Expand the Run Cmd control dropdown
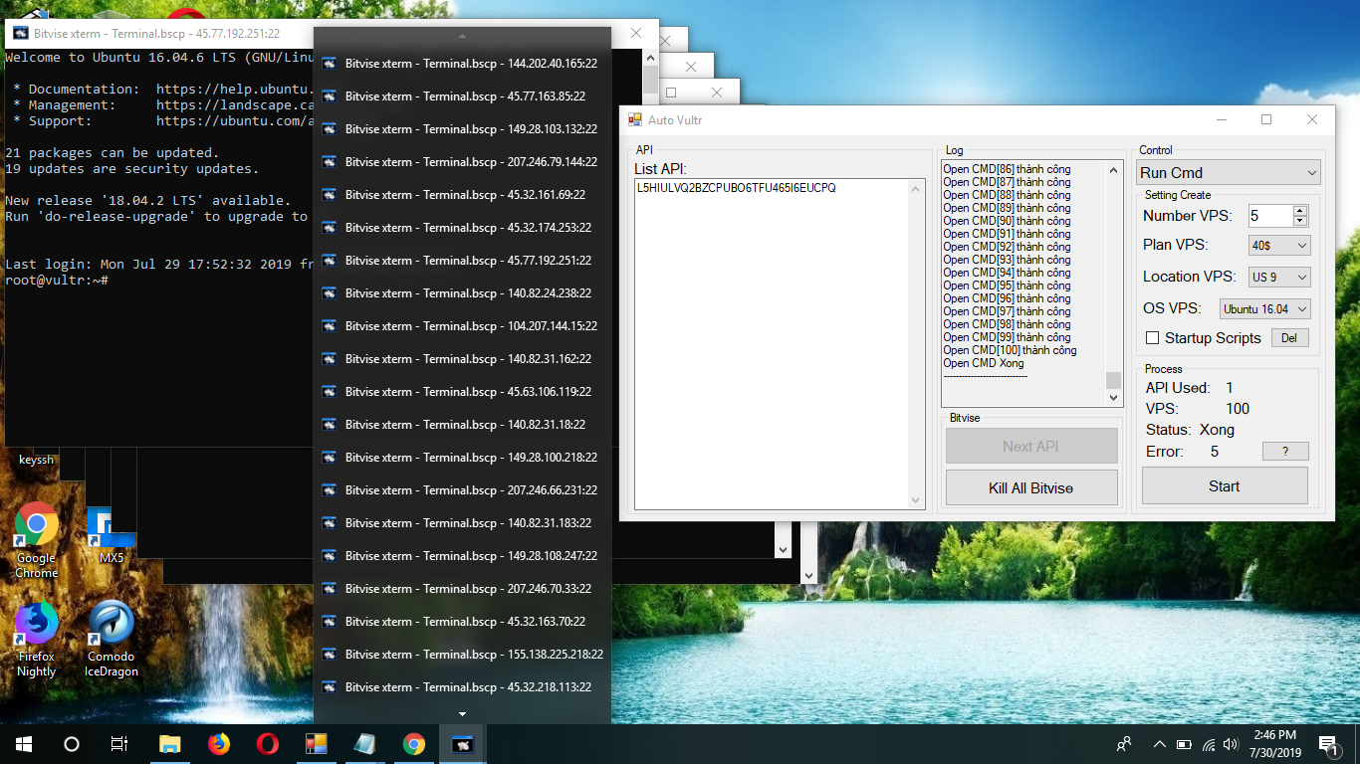Viewport: 1360px width, 764px height. [1229, 173]
